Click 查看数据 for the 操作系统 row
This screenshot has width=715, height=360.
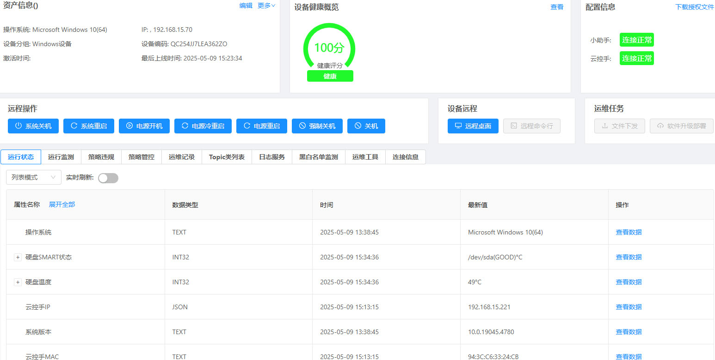click(629, 232)
